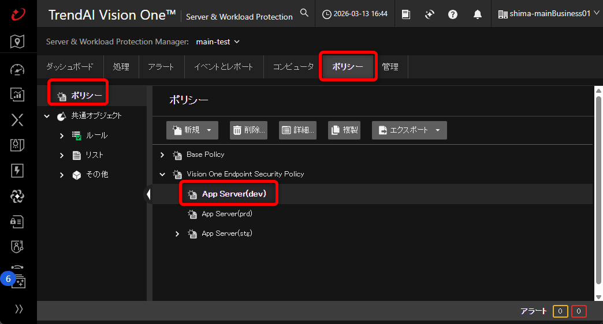Viewport: 603px width, 324px height.
Task: Click the Trend Micro logo icon
Action: pos(18,14)
